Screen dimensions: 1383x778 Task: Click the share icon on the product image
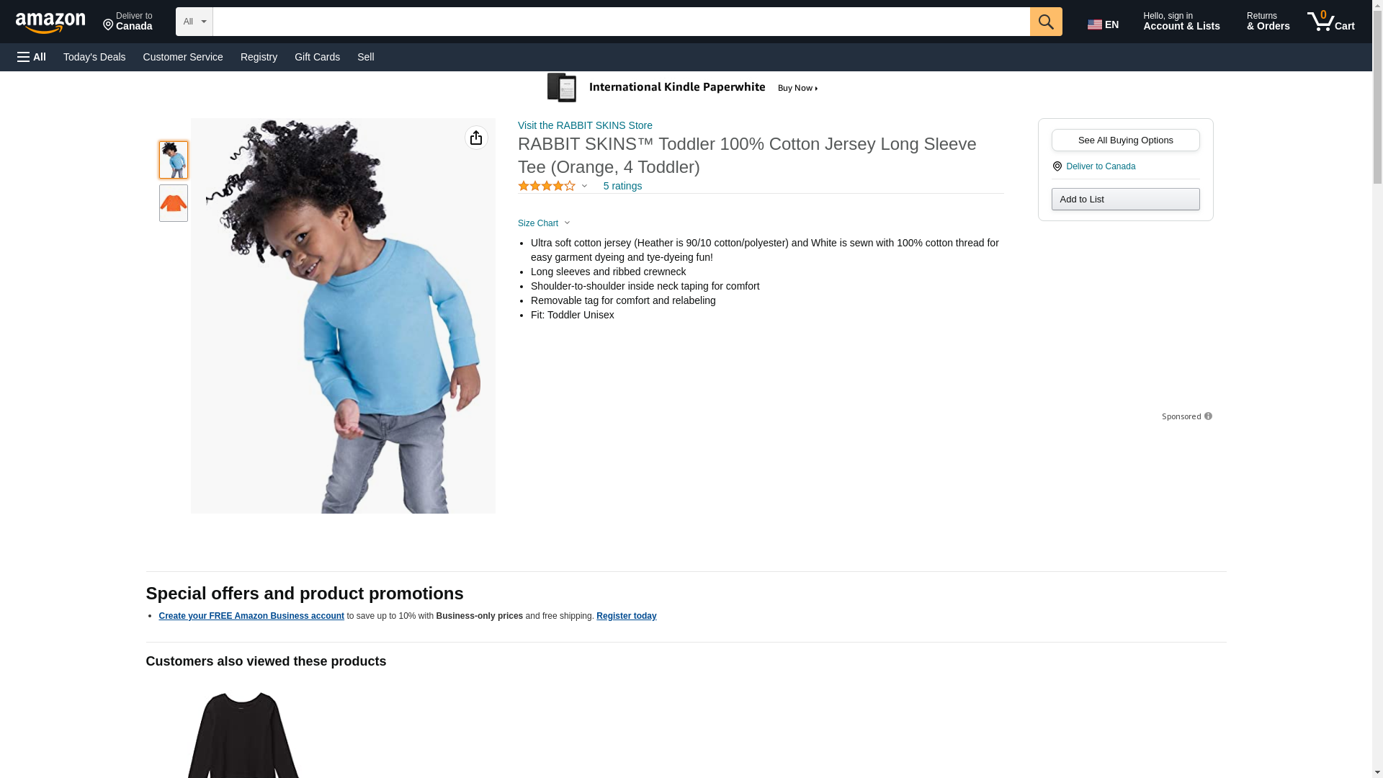(476, 138)
